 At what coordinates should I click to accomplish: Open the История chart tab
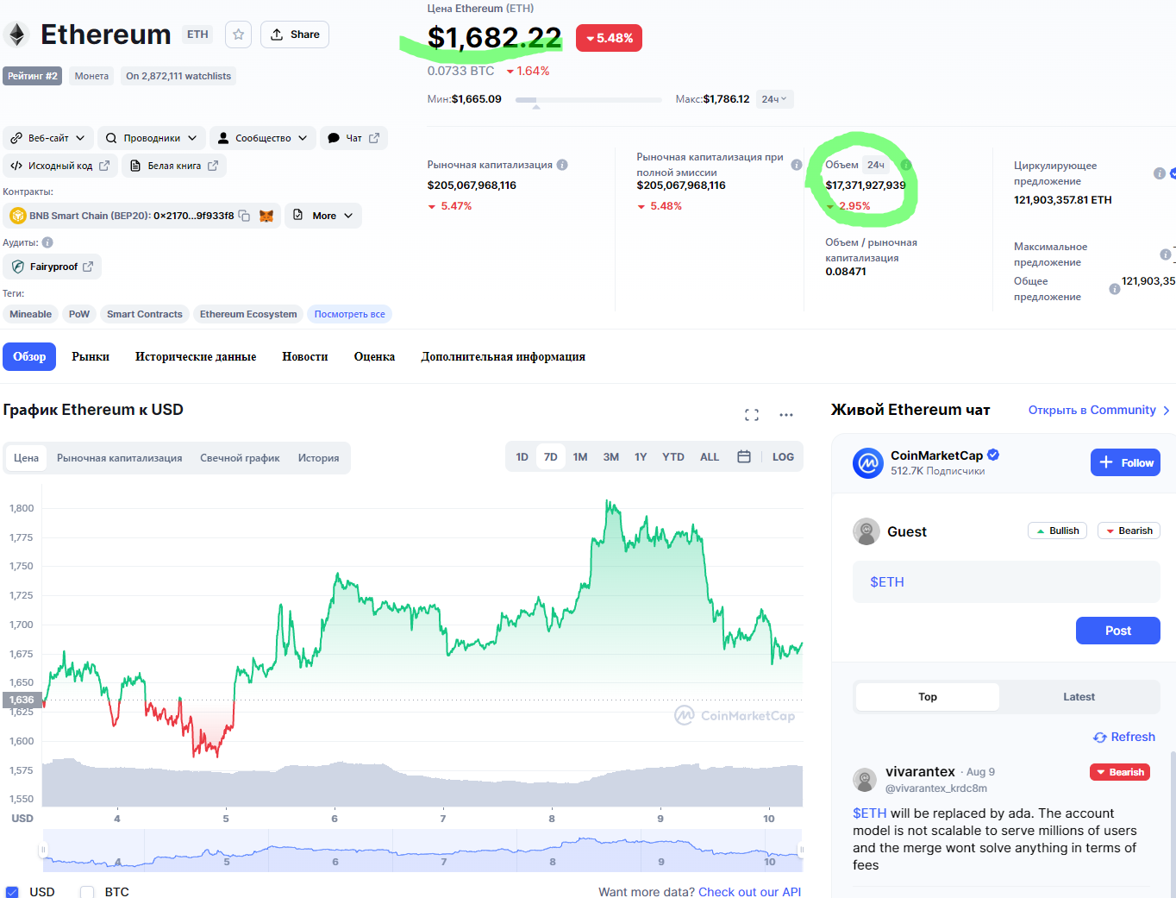coord(318,458)
